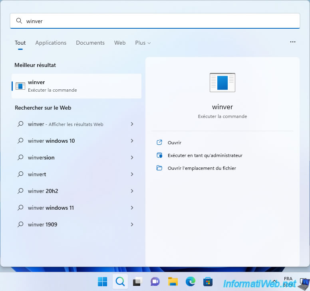Open the three-dot more options menu
The height and width of the screenshot is (291, 310).
click(x=293, y=42)
